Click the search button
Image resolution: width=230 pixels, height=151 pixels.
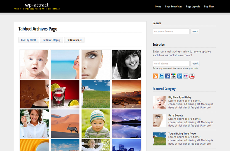tap(195, 31)
